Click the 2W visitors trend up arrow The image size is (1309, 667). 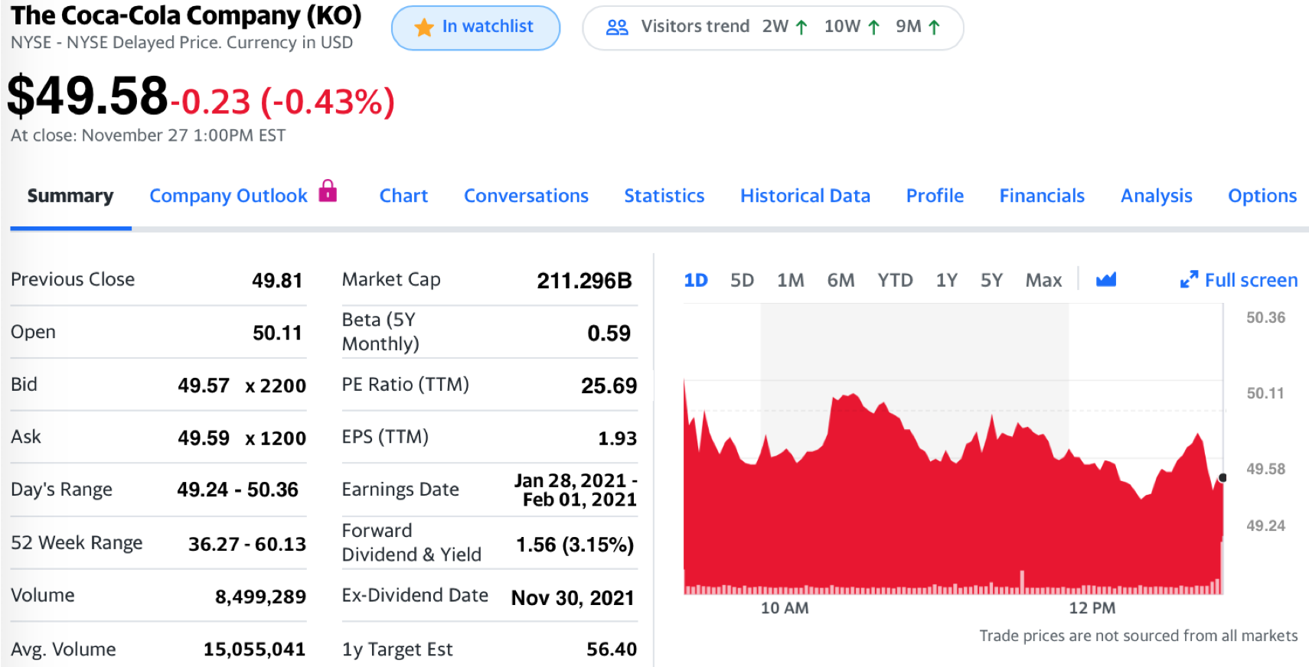[801, 28]
